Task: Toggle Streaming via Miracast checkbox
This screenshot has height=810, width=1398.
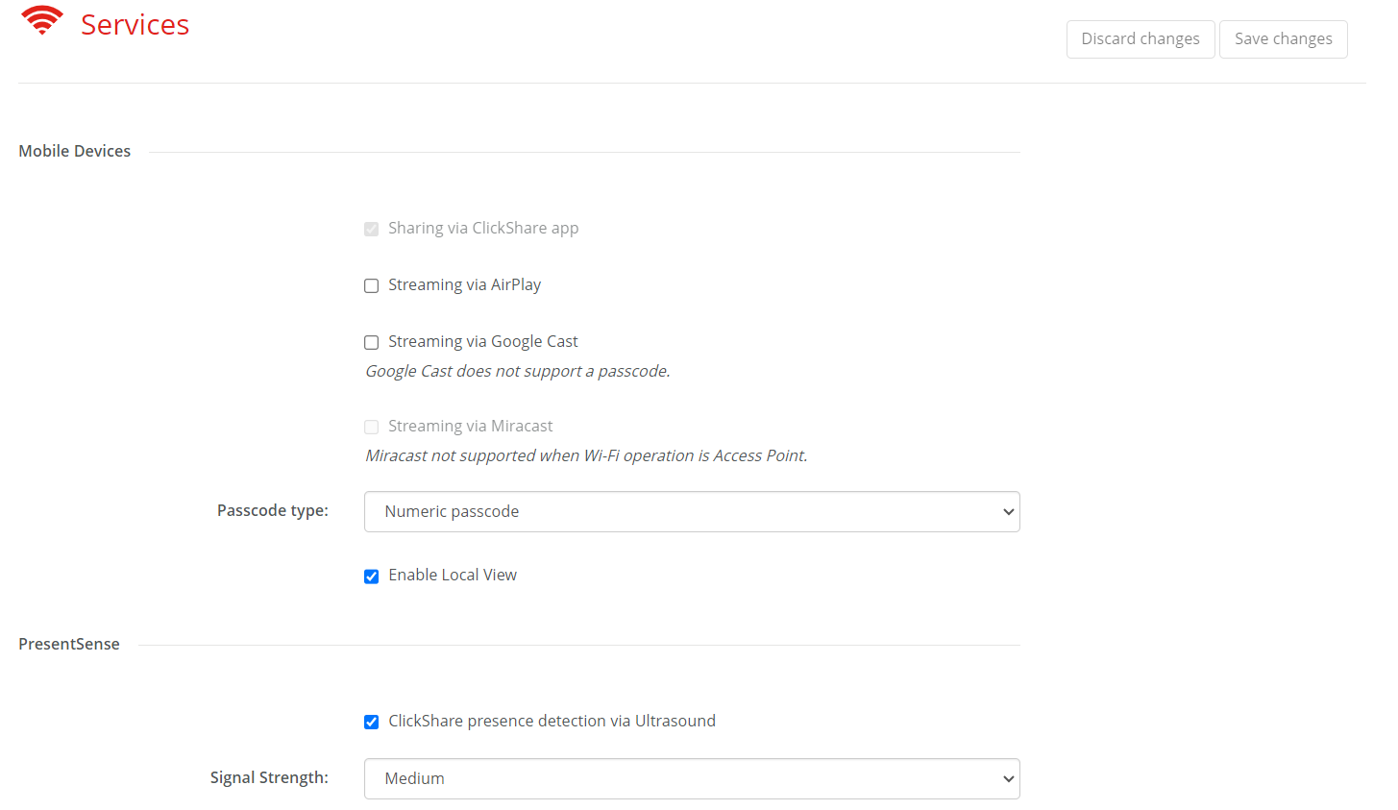Action: tap(371, 427)
